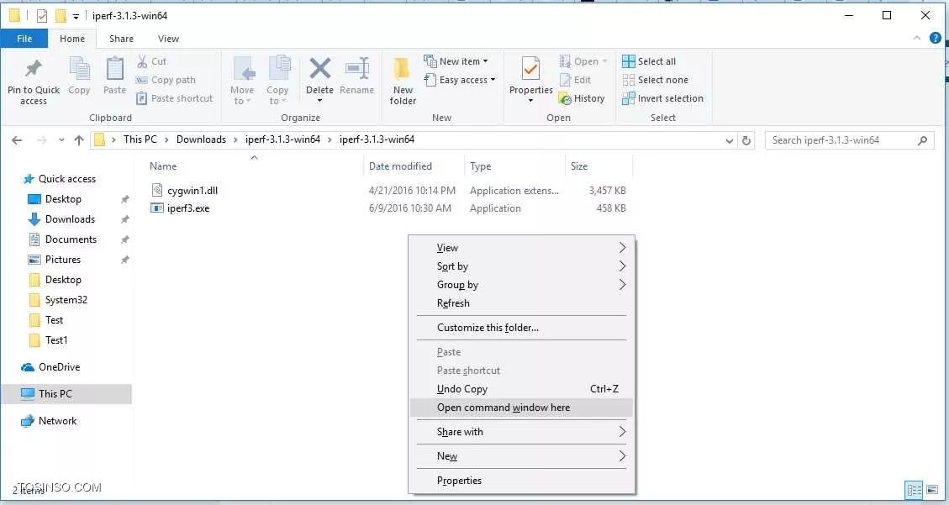Expand the Open button dropdown
Viewport: 949px width, 505px height.
[x=604, y=61]
